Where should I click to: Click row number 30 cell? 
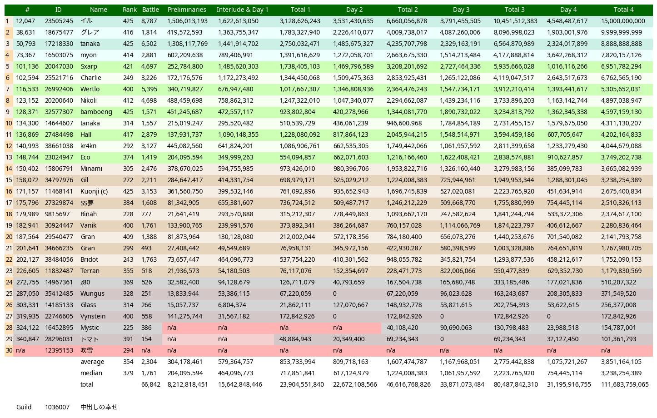tap(9, 350)
